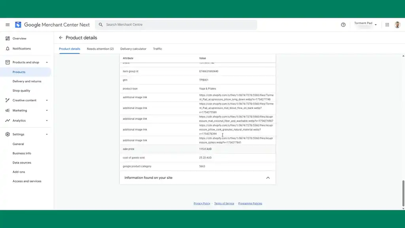405x228 pixels.
Task: Click the Overview dashboard icon
Action: (x=8, y=38)
